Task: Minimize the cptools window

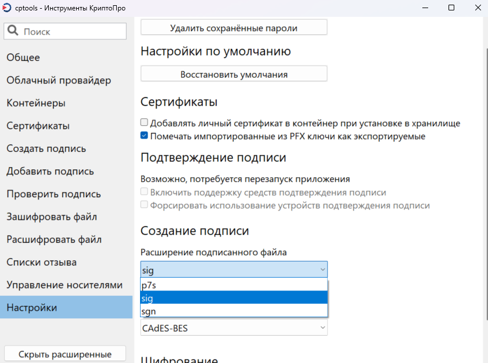Action: click(425, 8)
